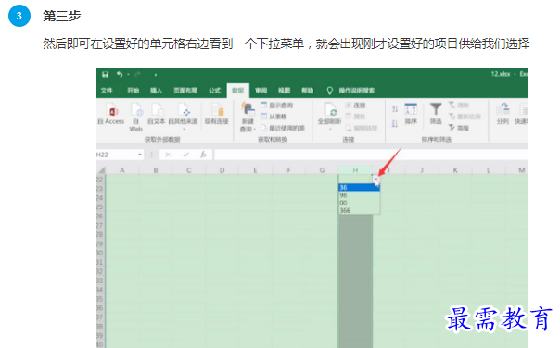Viewport: 560px width, 348px height.
Task: Click the cell H22 dropdown arrow
Action: click(x=376, y=179)
